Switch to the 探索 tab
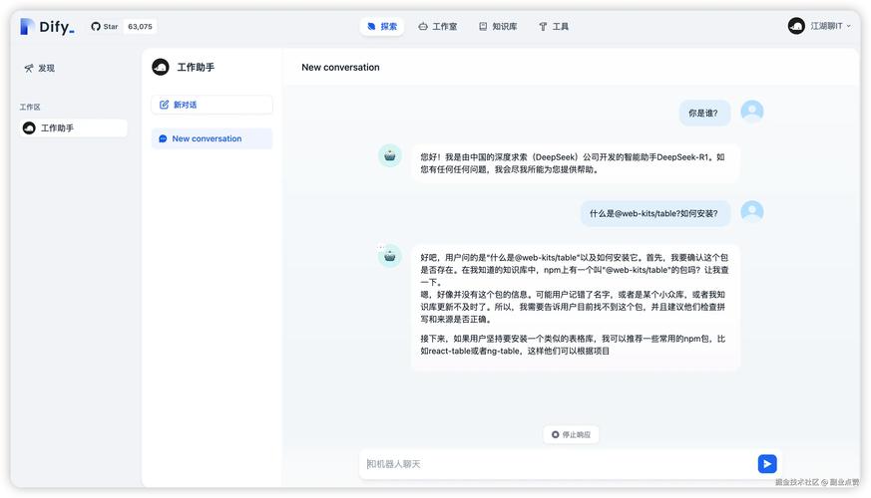 point(382,27)
